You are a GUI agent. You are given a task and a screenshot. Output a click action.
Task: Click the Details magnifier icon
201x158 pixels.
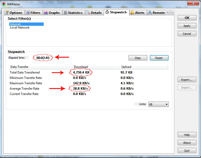point(88,13)
